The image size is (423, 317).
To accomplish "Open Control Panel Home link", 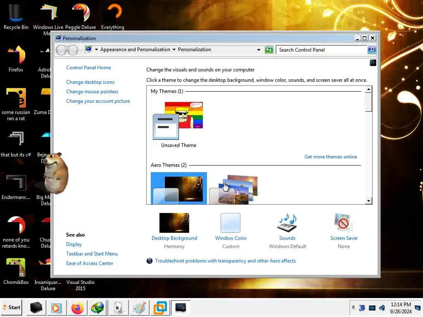I will point(88,68).
